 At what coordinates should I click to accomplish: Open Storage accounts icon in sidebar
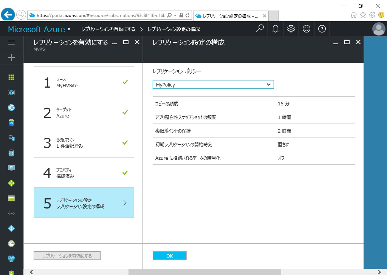[x=11, y=198]
